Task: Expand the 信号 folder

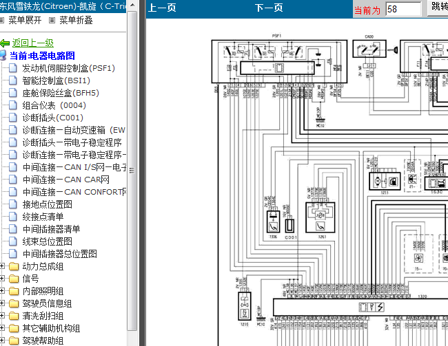Action: 1,279
